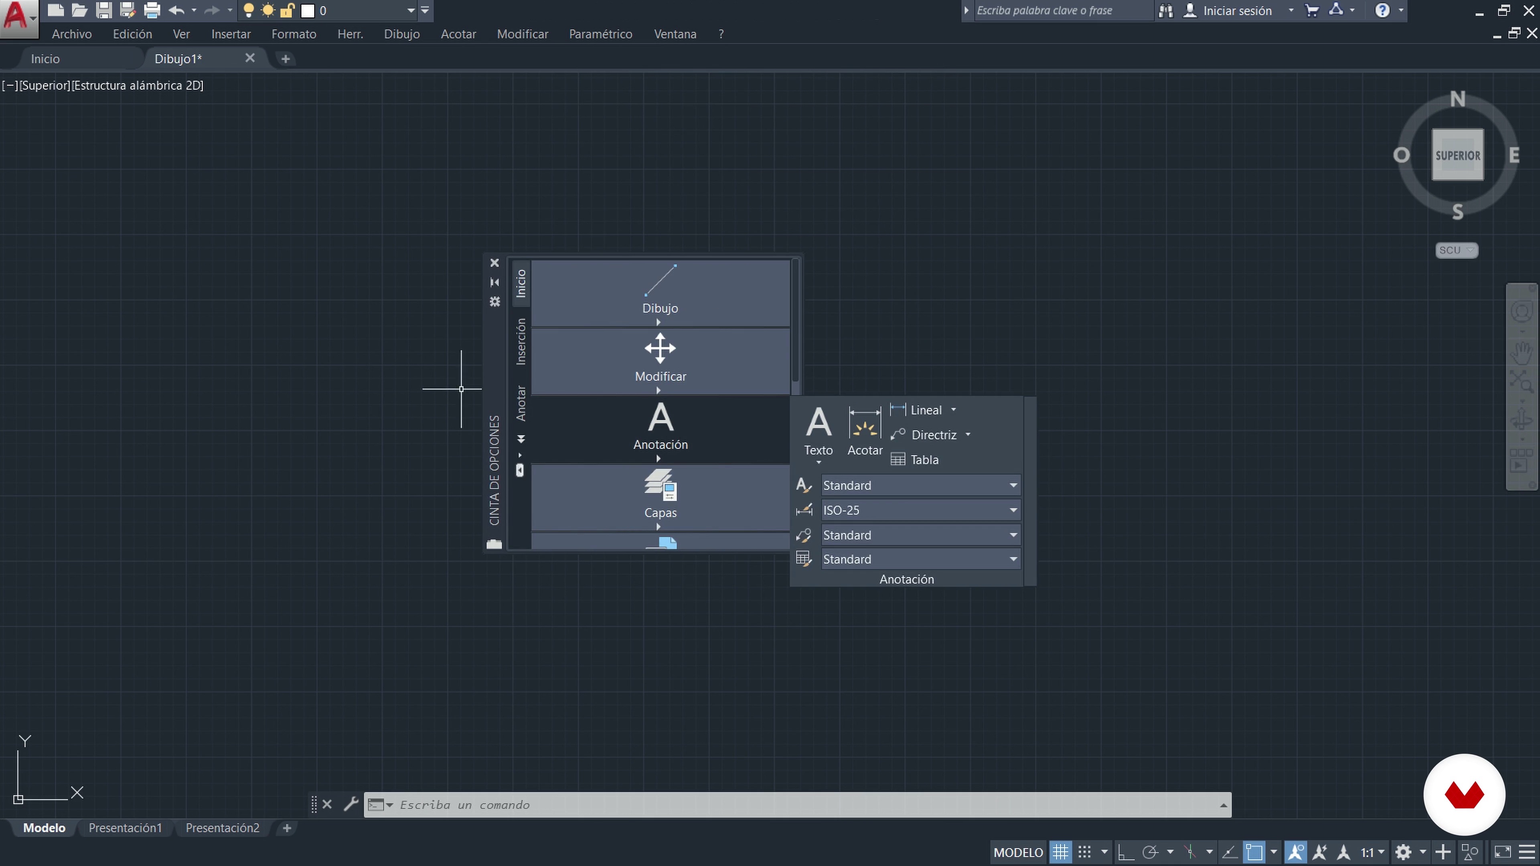Screen dimensions: 1540x866
Task: Close the ribbon palette with X
Action: pos(494,263)
